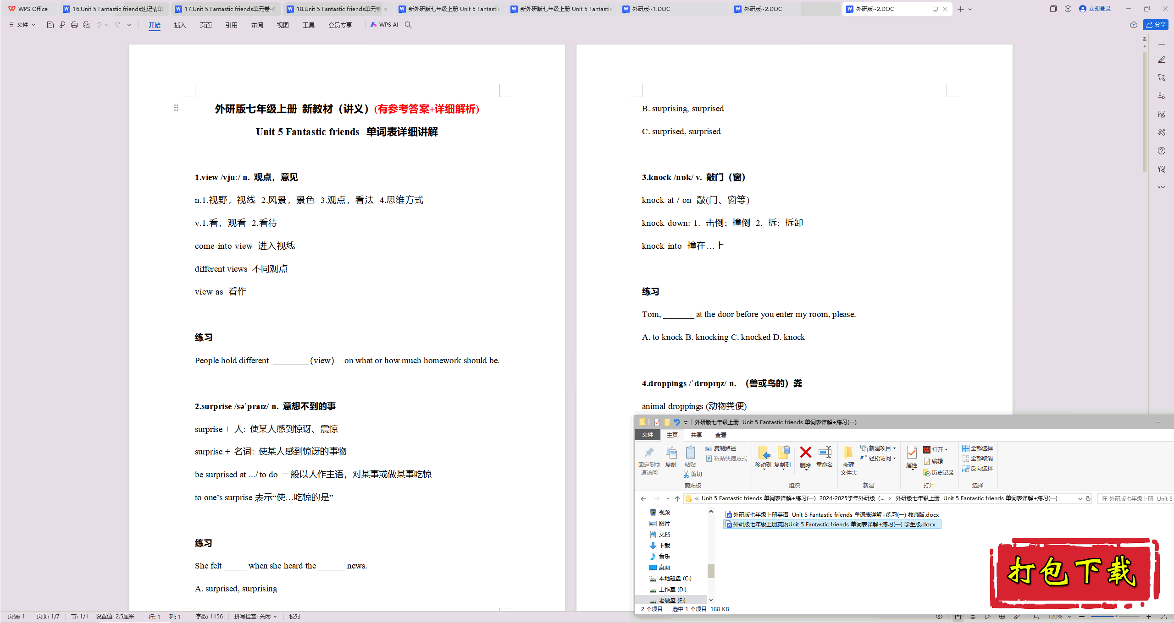Screen dimensions: 1174x623
Task: Switch to the 视图 ribbon tab
Action: 282,25
